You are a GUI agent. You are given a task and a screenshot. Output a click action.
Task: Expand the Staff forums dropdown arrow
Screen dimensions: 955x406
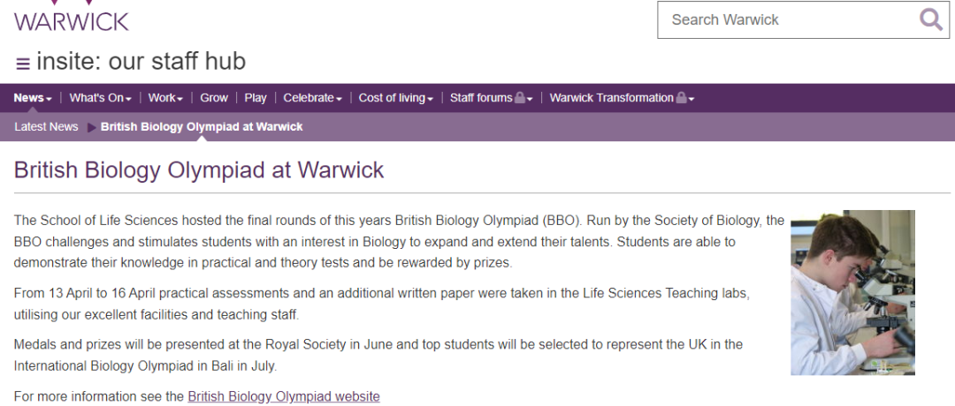[530, 99]
